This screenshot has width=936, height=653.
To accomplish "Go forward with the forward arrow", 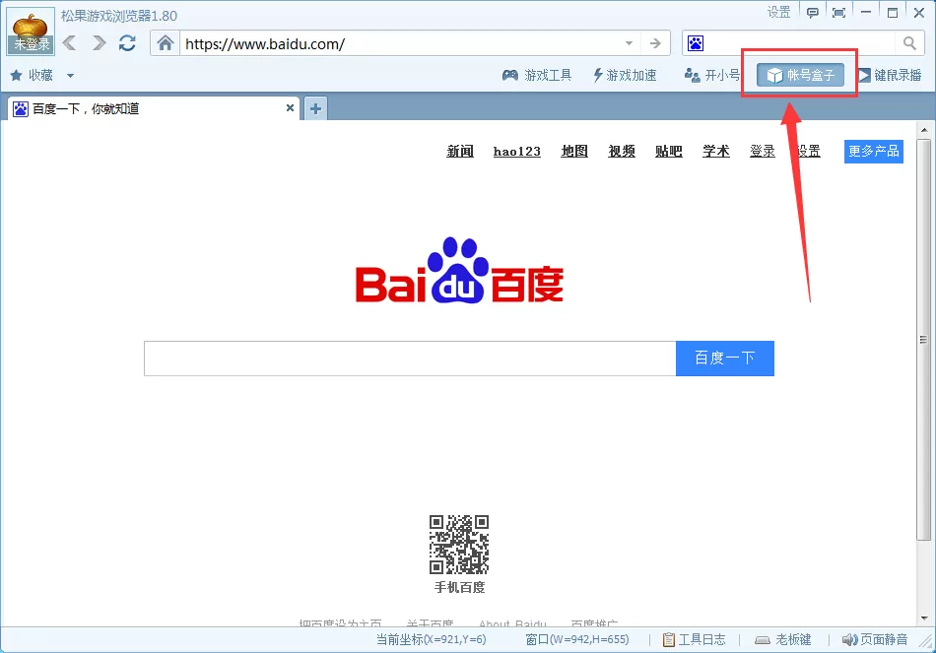I will (x=99, y=43).
